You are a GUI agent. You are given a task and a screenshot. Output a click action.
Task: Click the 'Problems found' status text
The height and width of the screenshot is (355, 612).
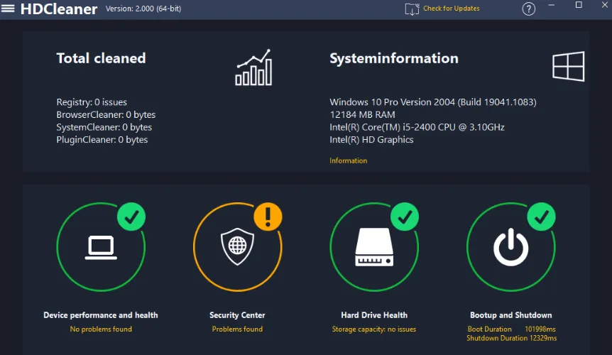237,329
